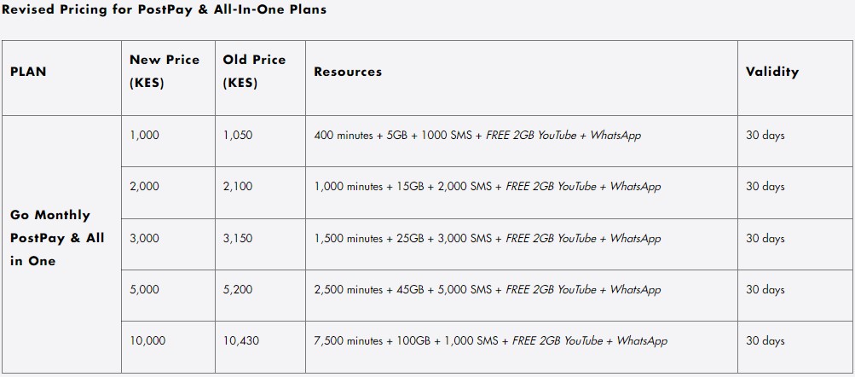Click the Old Price (KES) header
This screenshot has width=855, height=377.
254,72
